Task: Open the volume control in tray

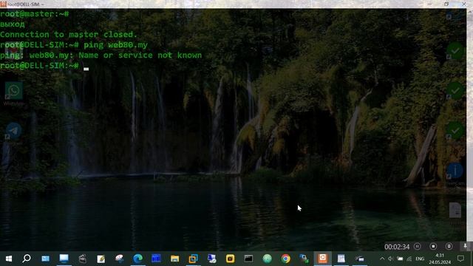Action: [x=391, y=259]
